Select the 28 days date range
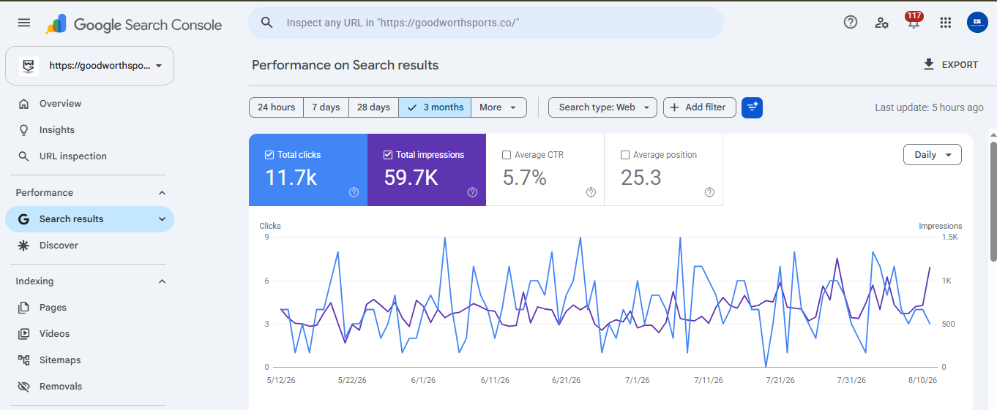The width and height of the screenshot is (997, 410). coord(373,107)
